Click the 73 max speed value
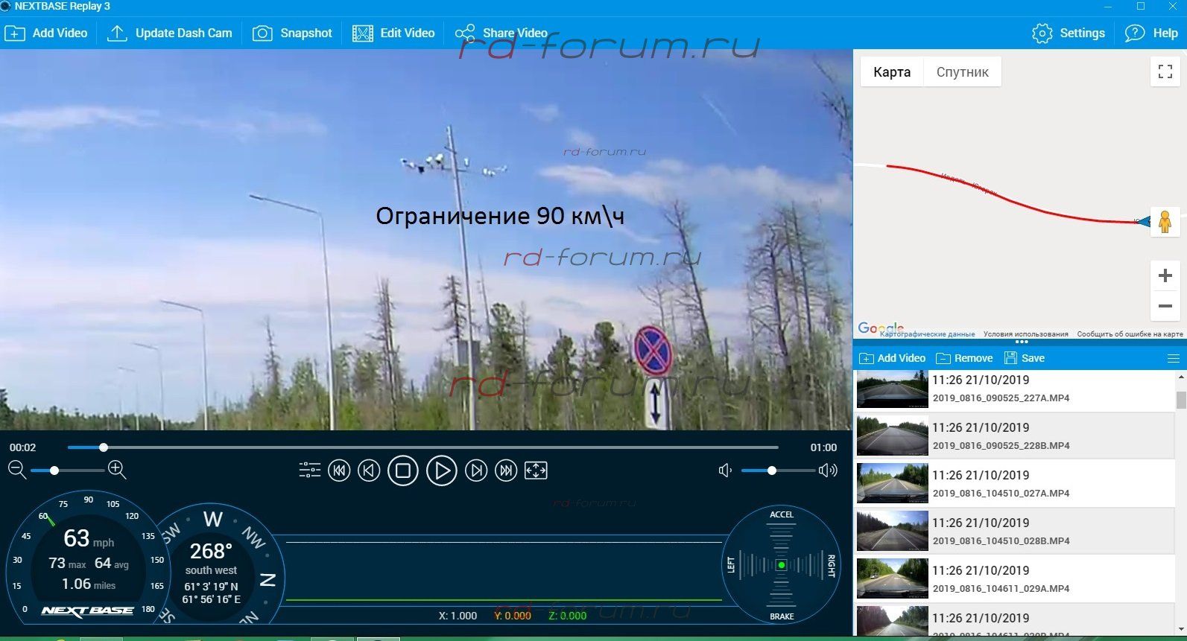The height and width of the screenshot is (641, 1187). [x=67, y=564]
